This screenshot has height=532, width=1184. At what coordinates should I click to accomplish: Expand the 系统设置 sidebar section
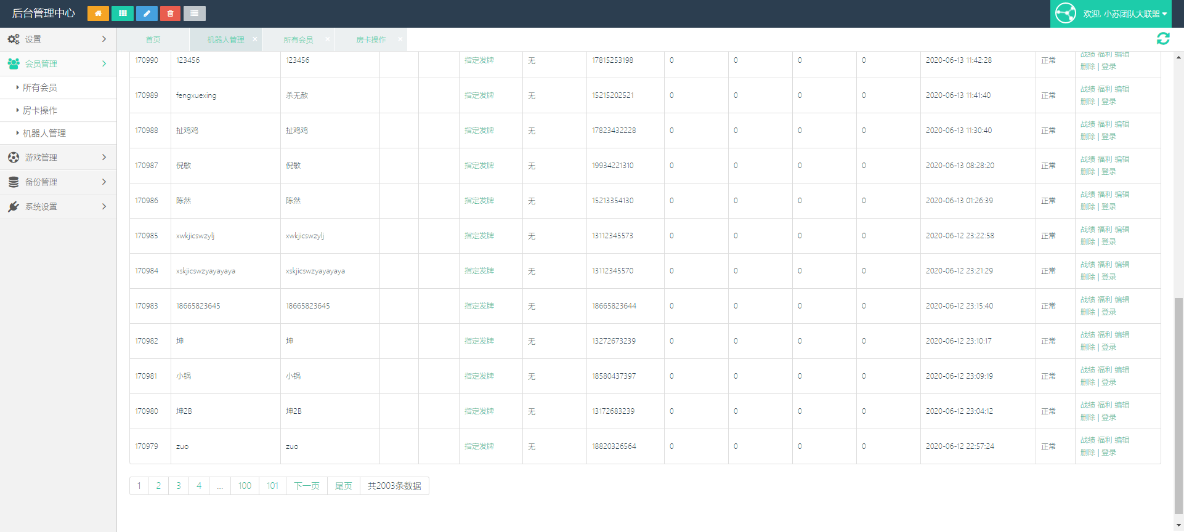[58, 207]
